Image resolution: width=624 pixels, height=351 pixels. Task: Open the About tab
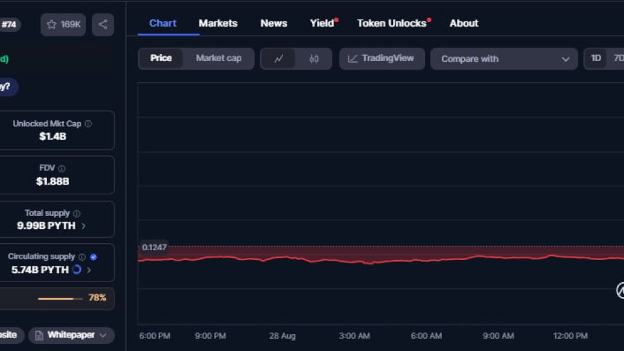464,23
